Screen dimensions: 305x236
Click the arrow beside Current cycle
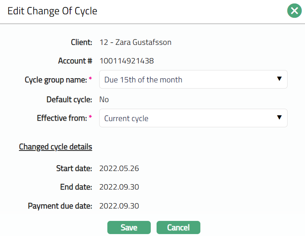(279, 118)
